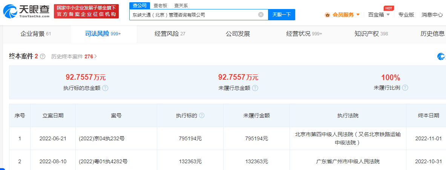Click the red 官方备案企业征信机构 banner

[86, 11]
